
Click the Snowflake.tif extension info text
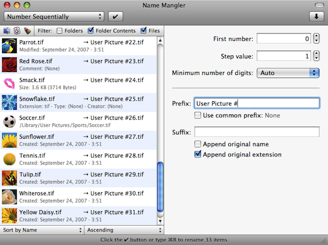point(71,106)
